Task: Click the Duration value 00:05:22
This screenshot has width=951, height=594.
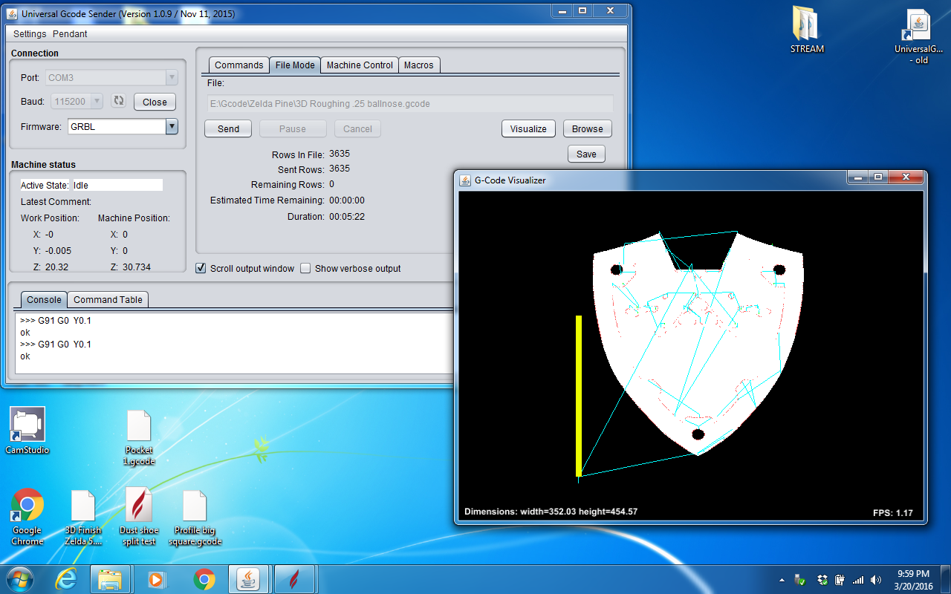Action: coord(347,217)
